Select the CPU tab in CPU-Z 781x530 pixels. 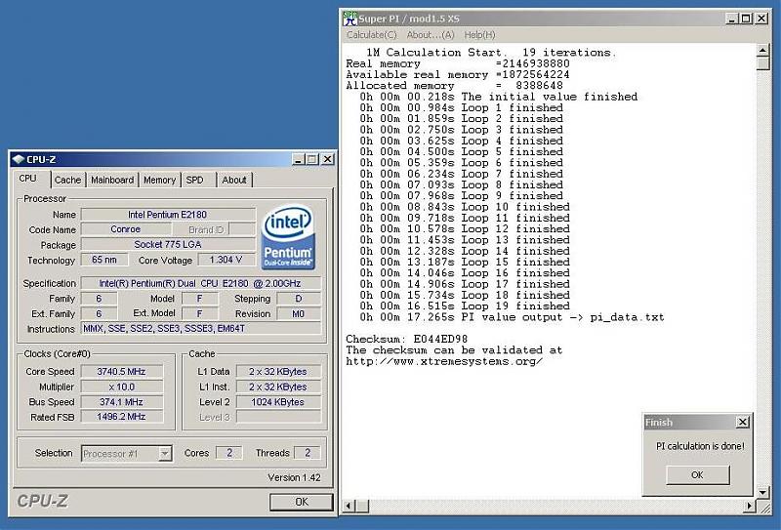point(28,179)
